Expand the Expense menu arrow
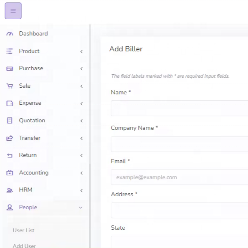The image size is (248, 248). coord(81,104)
